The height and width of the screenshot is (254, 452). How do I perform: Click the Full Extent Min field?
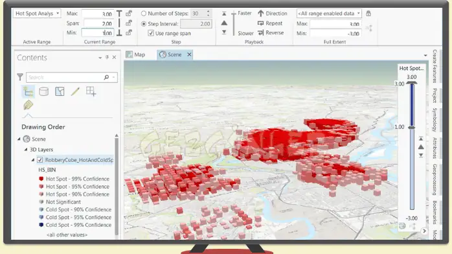tap(336, 33)
